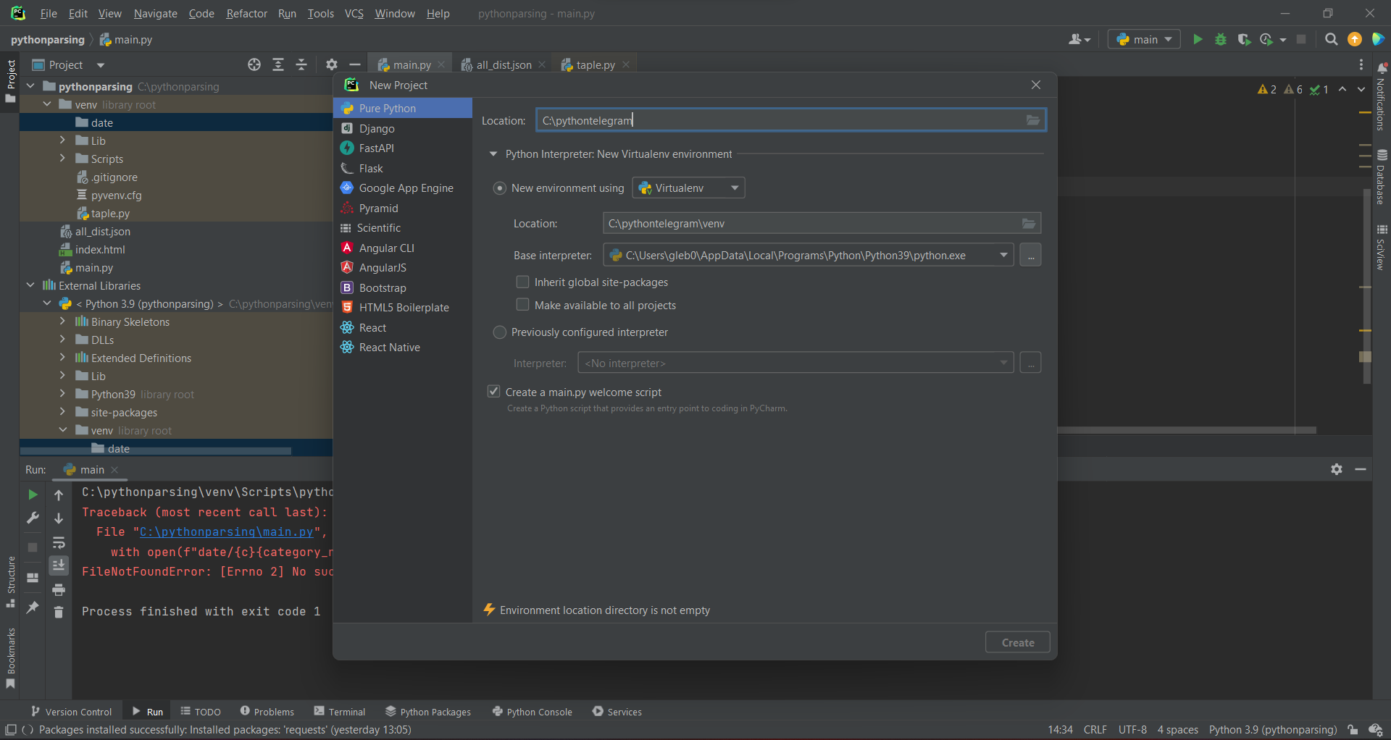Clear all Run console output via trash icon

(x=59, y=613)
